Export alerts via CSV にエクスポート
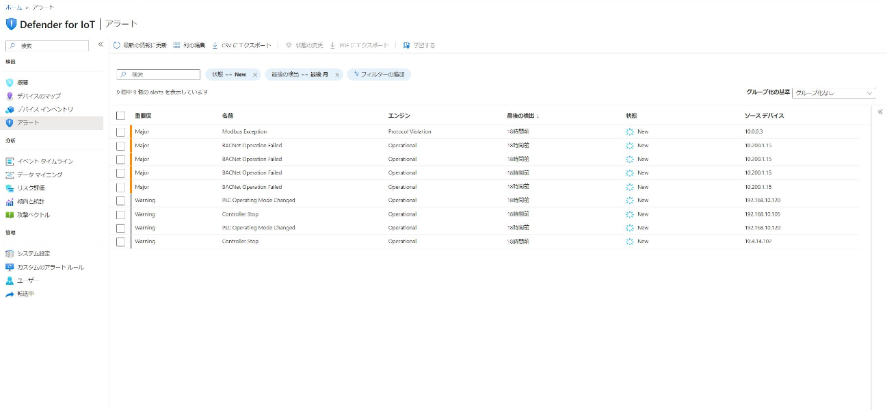The width and height of the screenshot is (887, 410). click(241, 45)
